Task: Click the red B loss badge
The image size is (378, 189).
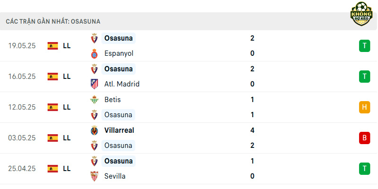Action: click(364, 138)
